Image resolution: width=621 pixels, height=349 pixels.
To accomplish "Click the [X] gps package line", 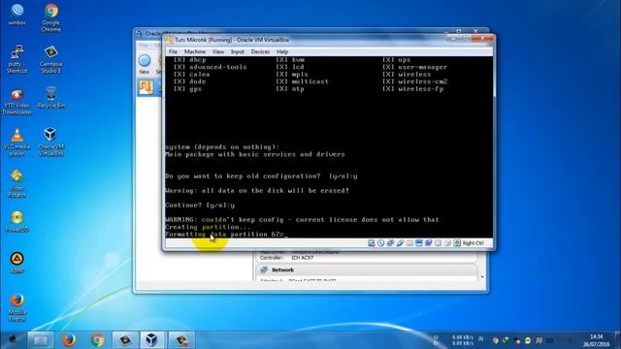I will pos(187,89).
